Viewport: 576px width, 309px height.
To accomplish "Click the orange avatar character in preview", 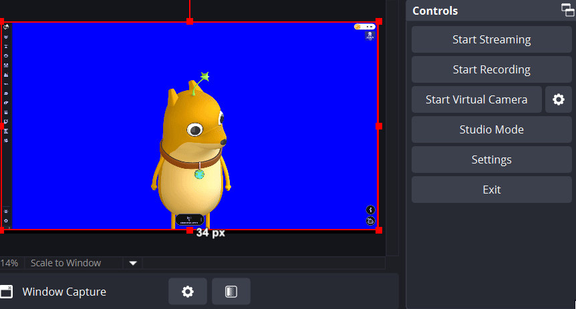I will click(192, 153).
